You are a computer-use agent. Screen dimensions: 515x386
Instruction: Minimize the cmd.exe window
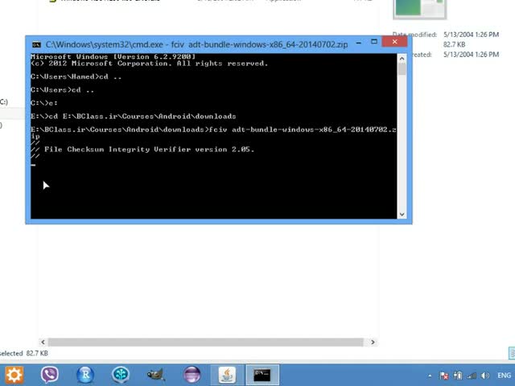[x=359, y=43]
